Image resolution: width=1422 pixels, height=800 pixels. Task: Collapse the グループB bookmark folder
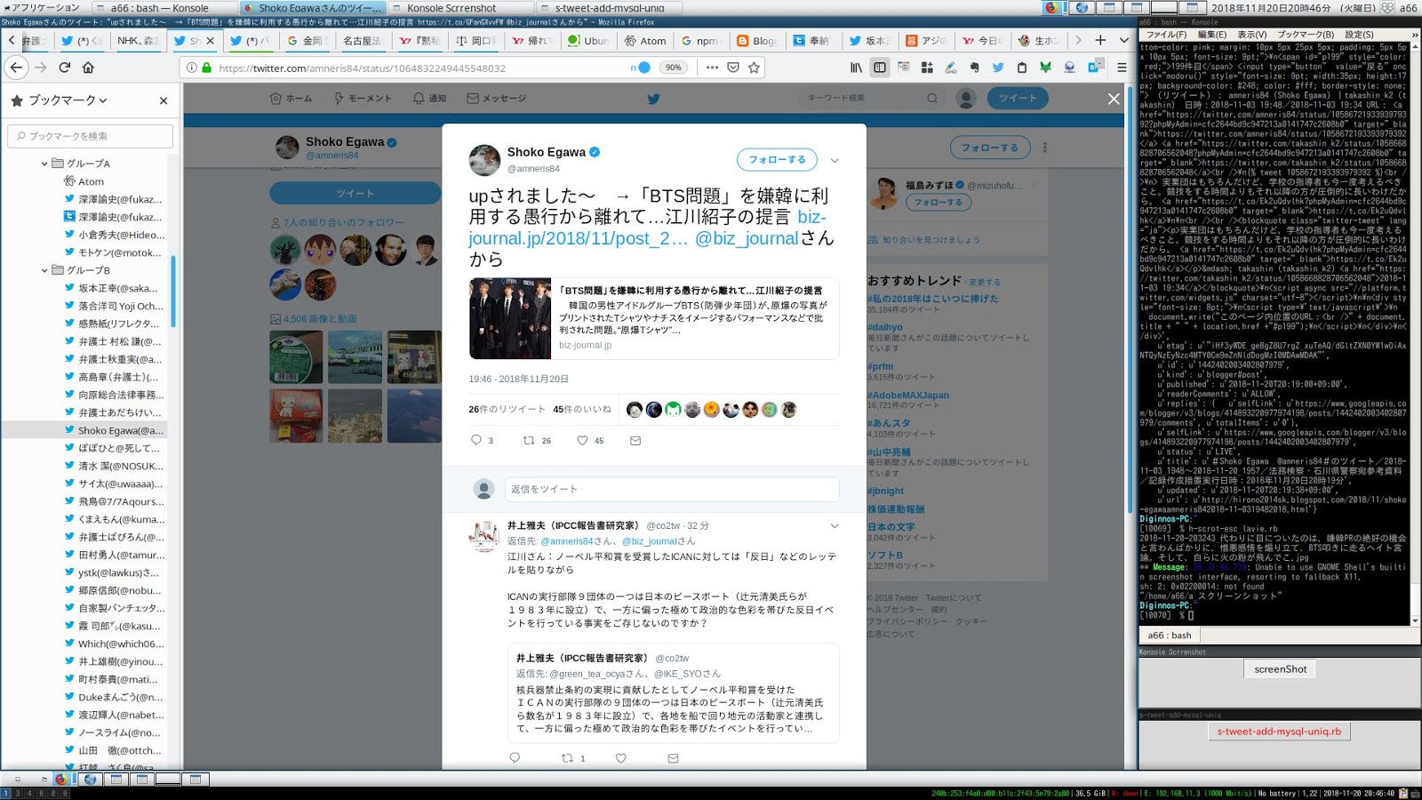click(44, 270)
